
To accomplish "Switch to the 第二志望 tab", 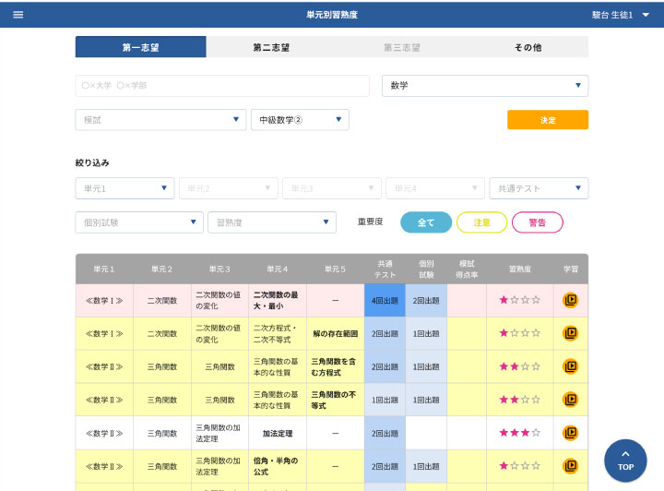I will [x=271, y=47].
